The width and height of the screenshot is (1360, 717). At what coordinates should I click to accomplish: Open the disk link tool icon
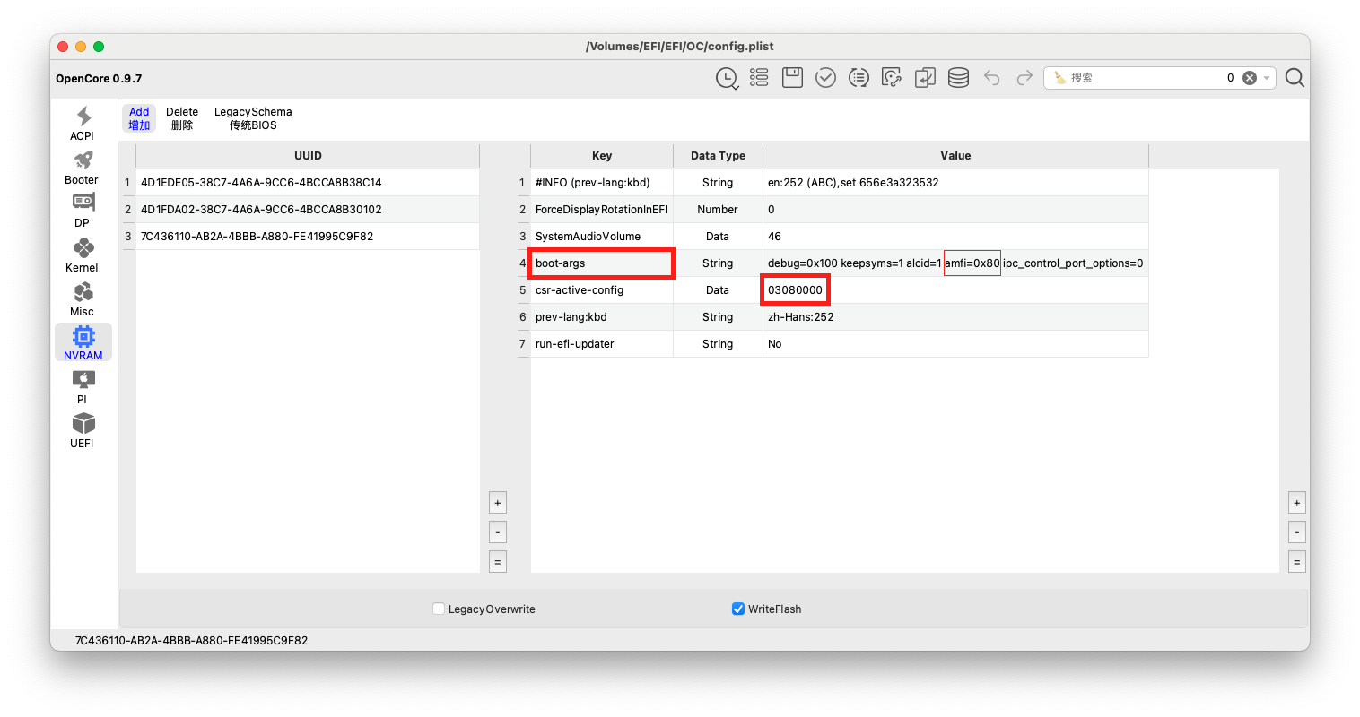tap(892, 78)
